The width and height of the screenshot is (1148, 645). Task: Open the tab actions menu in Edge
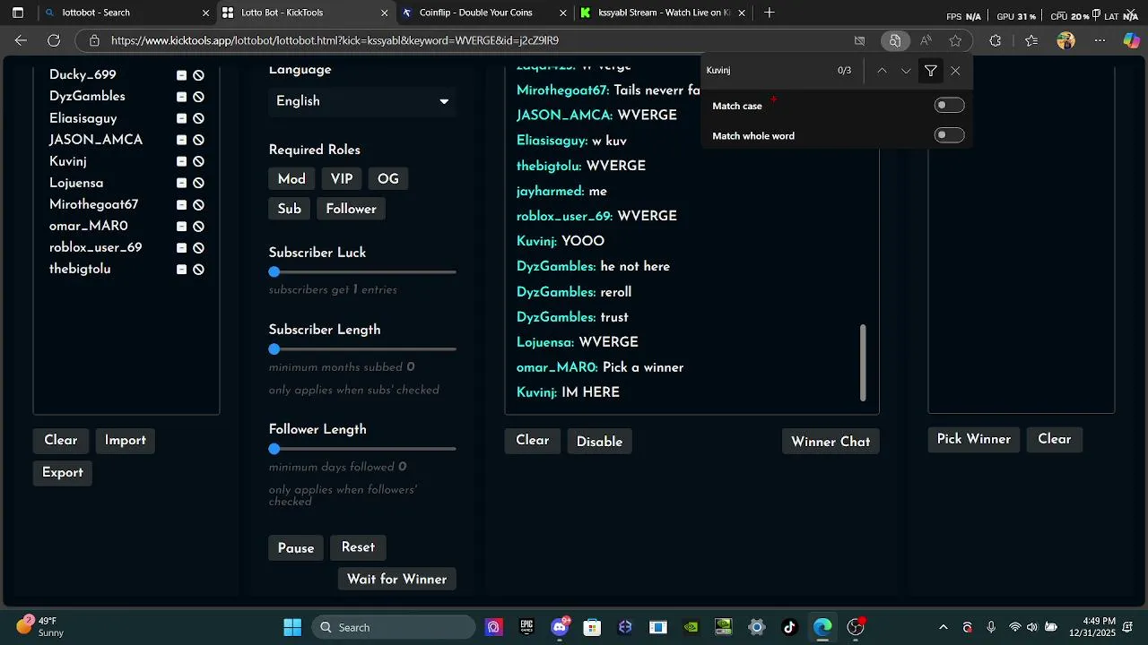(x=18, y=13)
